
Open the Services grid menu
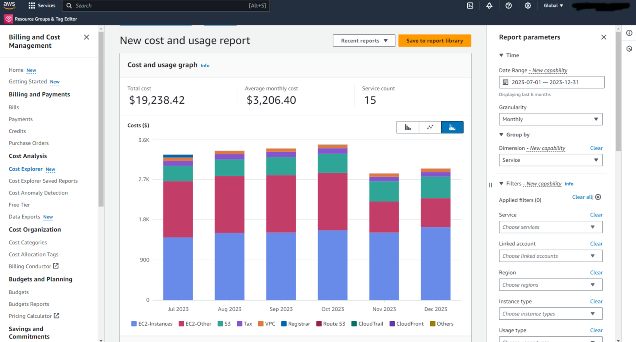tap(42, 5)
